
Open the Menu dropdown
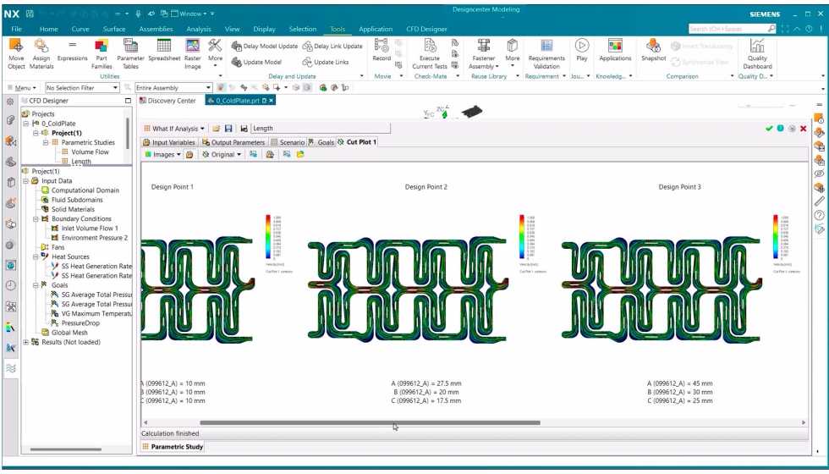click(22, 88)
